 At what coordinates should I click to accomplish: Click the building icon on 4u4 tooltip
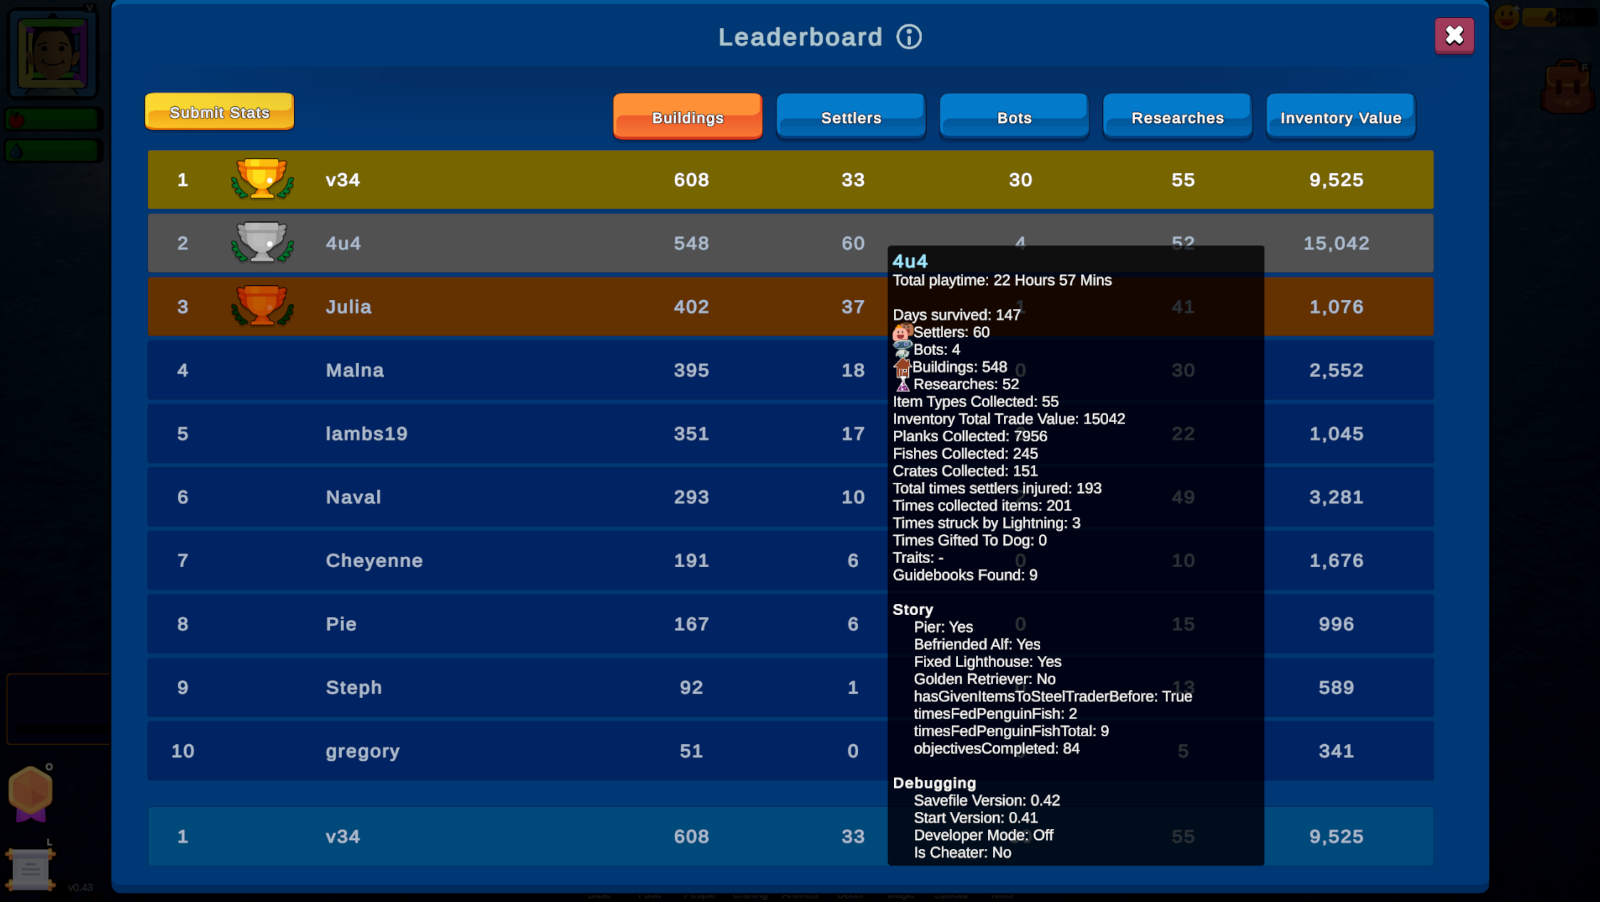901,366
